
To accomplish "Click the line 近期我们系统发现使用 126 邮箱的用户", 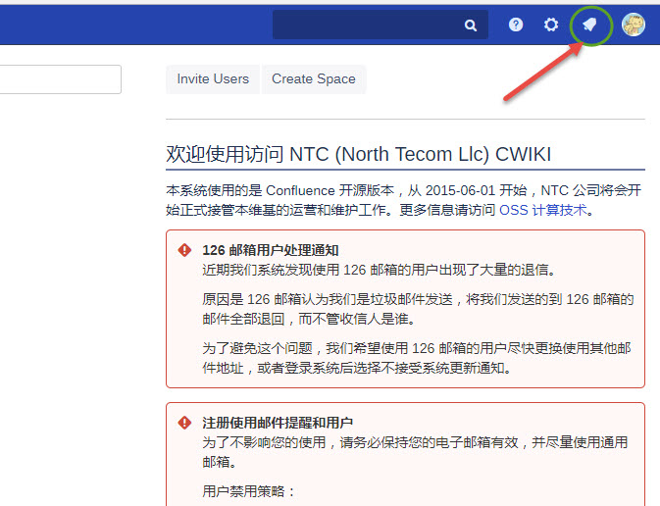I will pos(381,270).
